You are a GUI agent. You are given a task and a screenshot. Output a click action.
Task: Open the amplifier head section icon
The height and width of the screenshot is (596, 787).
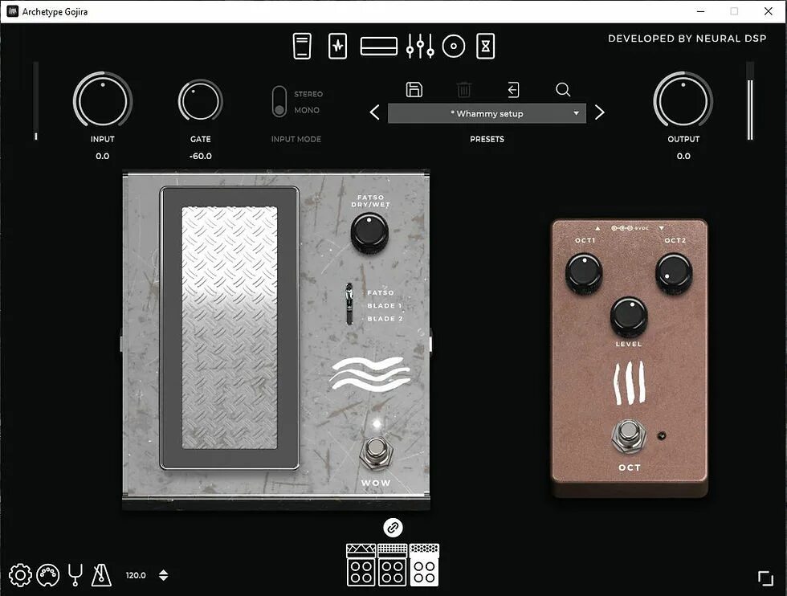click(x=379, y=47)
